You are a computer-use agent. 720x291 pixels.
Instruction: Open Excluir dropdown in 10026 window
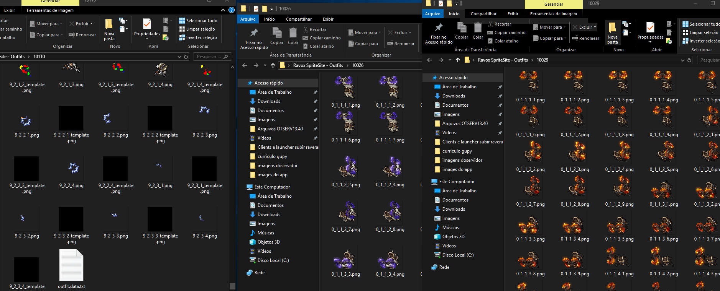click(400, 33)
